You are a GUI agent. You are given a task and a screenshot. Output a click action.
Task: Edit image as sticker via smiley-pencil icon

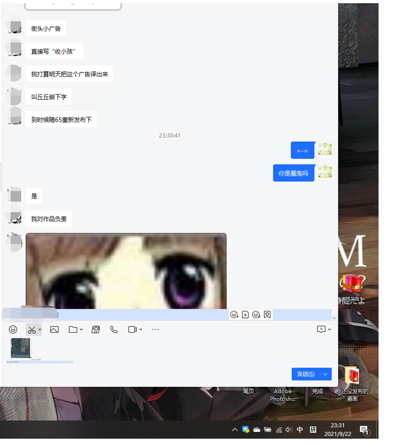click(256, 315)
